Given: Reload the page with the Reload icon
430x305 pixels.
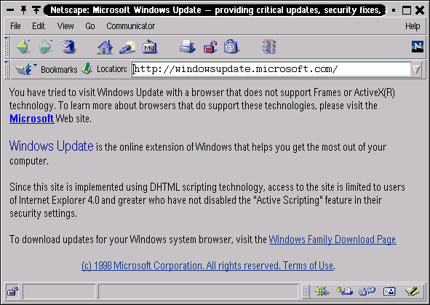Looking at the screenshot, I should (68, 47).
